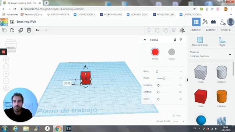235x132 pixels.
Task: Launch Internet Explorer from taskbar
Action: (15, 129)
